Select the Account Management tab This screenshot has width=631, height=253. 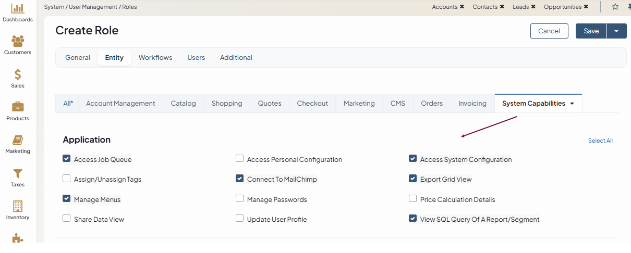tap(120, 104)
